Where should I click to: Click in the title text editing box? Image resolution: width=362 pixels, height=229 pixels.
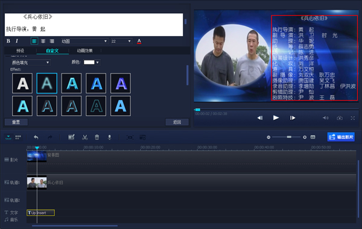94,25
